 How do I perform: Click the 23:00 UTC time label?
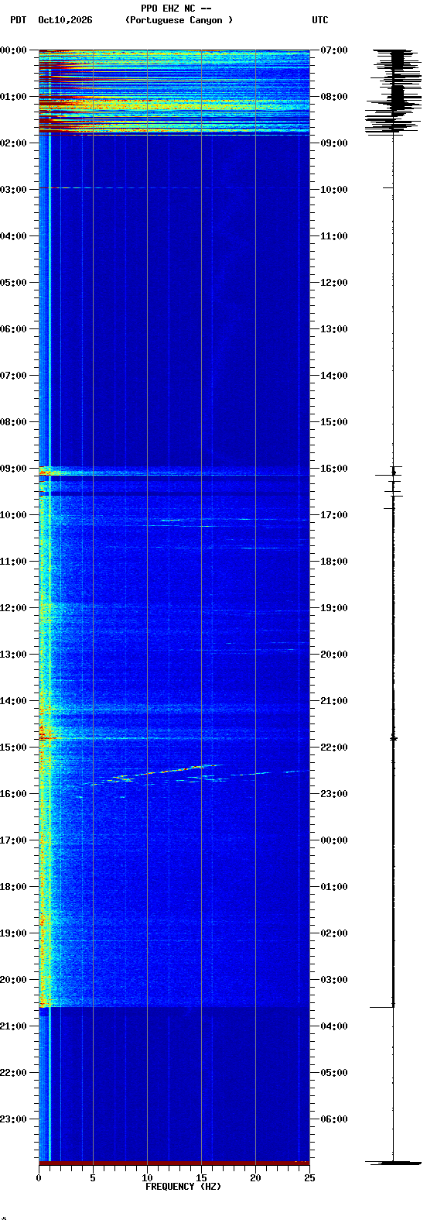coord(334,794)
